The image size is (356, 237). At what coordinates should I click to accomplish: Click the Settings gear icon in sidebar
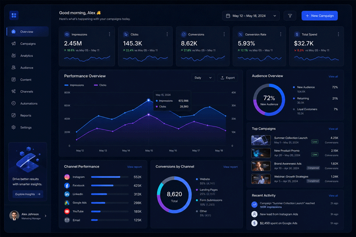tap(13, 127)
